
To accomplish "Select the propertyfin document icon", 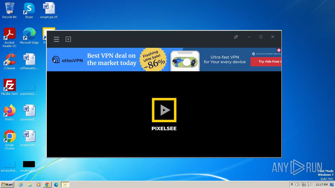I will coord(29,138).
